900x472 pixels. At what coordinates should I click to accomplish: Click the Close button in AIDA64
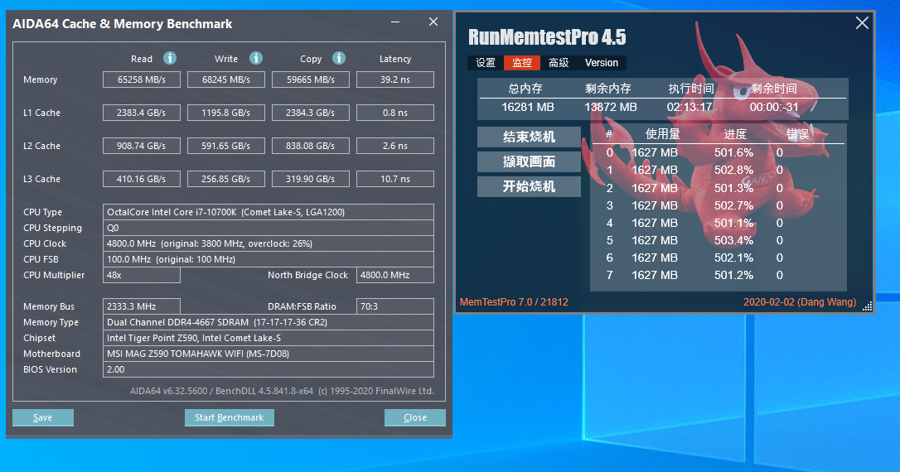click(x=415, y=417)
